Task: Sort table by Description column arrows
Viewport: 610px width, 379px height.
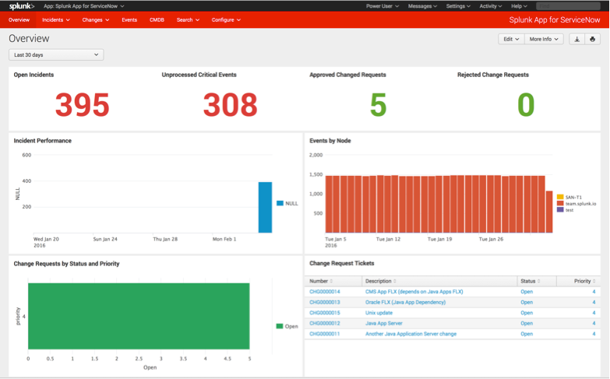Action: point(394,281)
